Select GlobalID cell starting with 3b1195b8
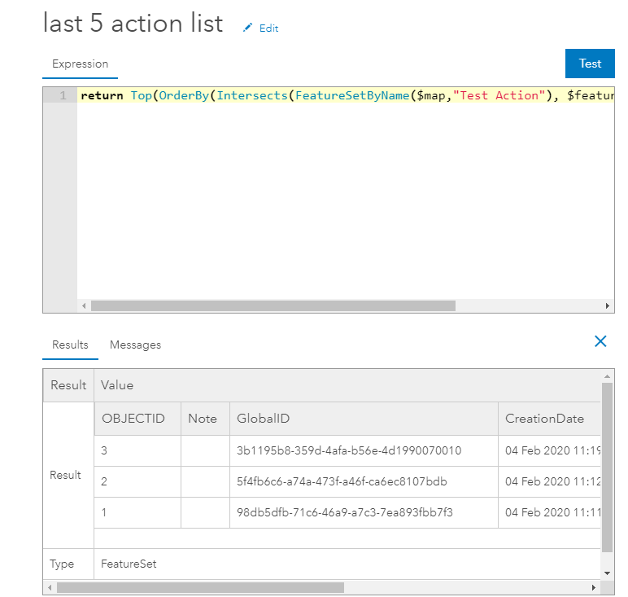The image size is (628, 597). click(349, 450)
